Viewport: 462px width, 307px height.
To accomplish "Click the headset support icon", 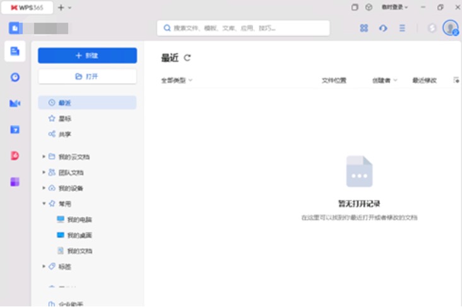I will [x=382, y=28].
